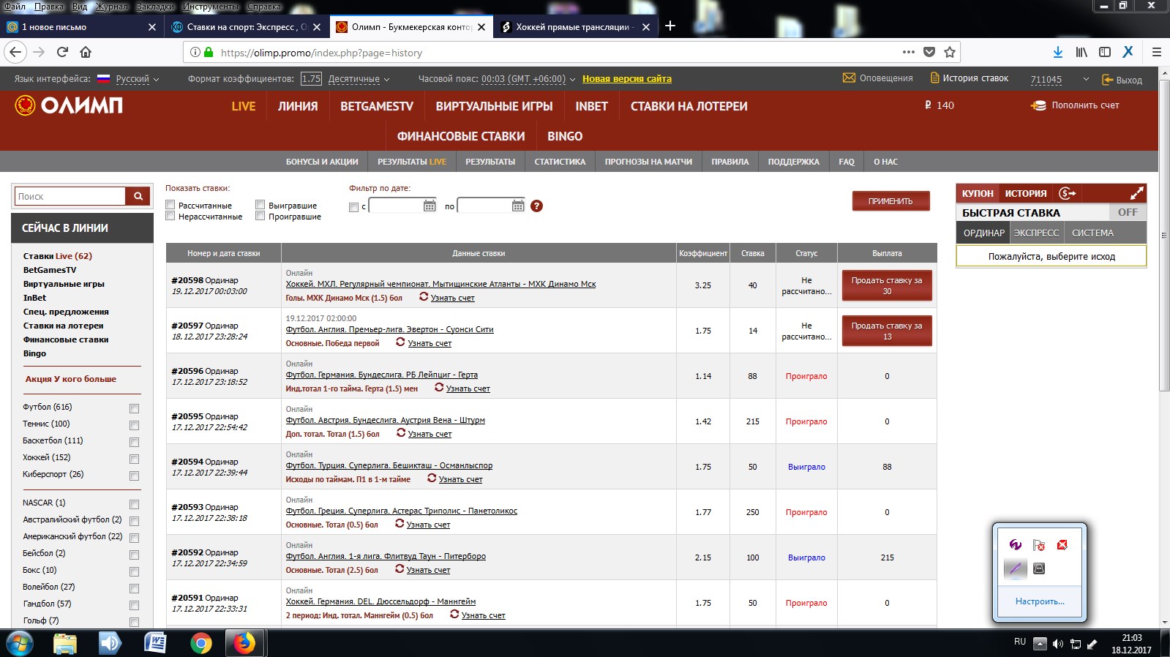Image resolution: width=1170 pixels, height=657 pixels.
Task: Check the Рассчитанные filter checkbox
Action: pos(170,205)
